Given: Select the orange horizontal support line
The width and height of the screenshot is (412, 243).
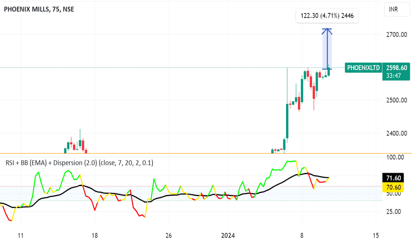Looking at the screenshot, I should 206,153.
